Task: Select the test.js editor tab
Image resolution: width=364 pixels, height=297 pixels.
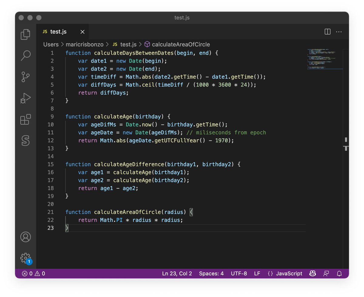Action: click(x=63, y=32)
